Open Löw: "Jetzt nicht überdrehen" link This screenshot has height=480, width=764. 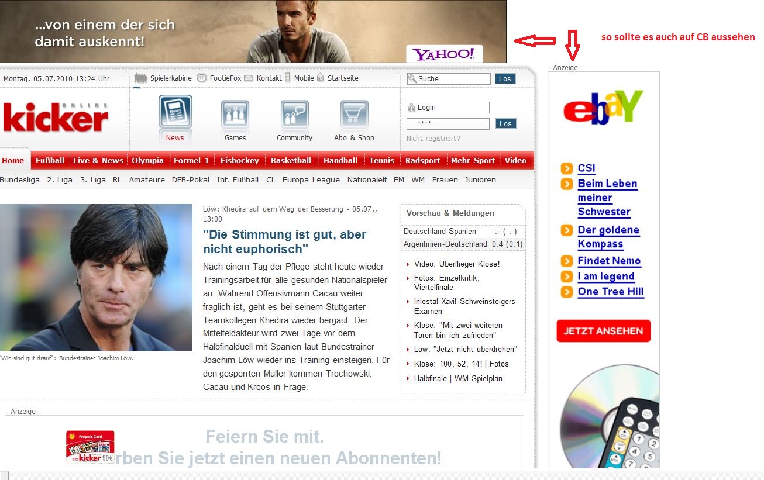[466, 350]
